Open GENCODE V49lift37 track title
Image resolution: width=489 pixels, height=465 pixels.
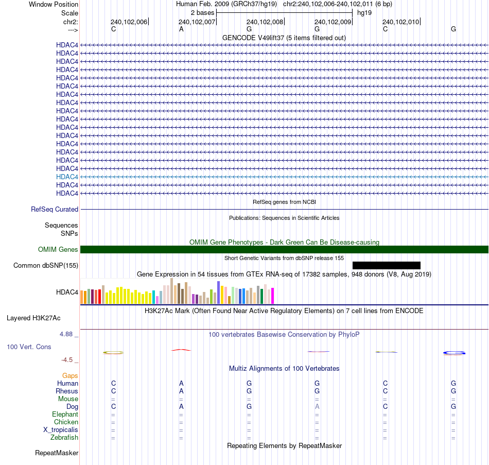pos(284,38)
